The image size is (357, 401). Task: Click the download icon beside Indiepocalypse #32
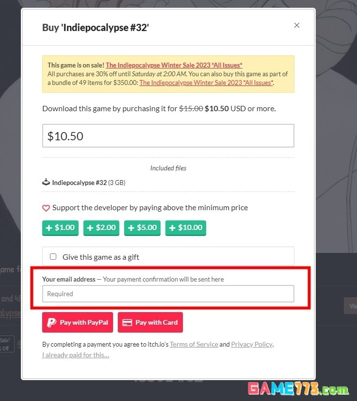(x=46, y=183)
